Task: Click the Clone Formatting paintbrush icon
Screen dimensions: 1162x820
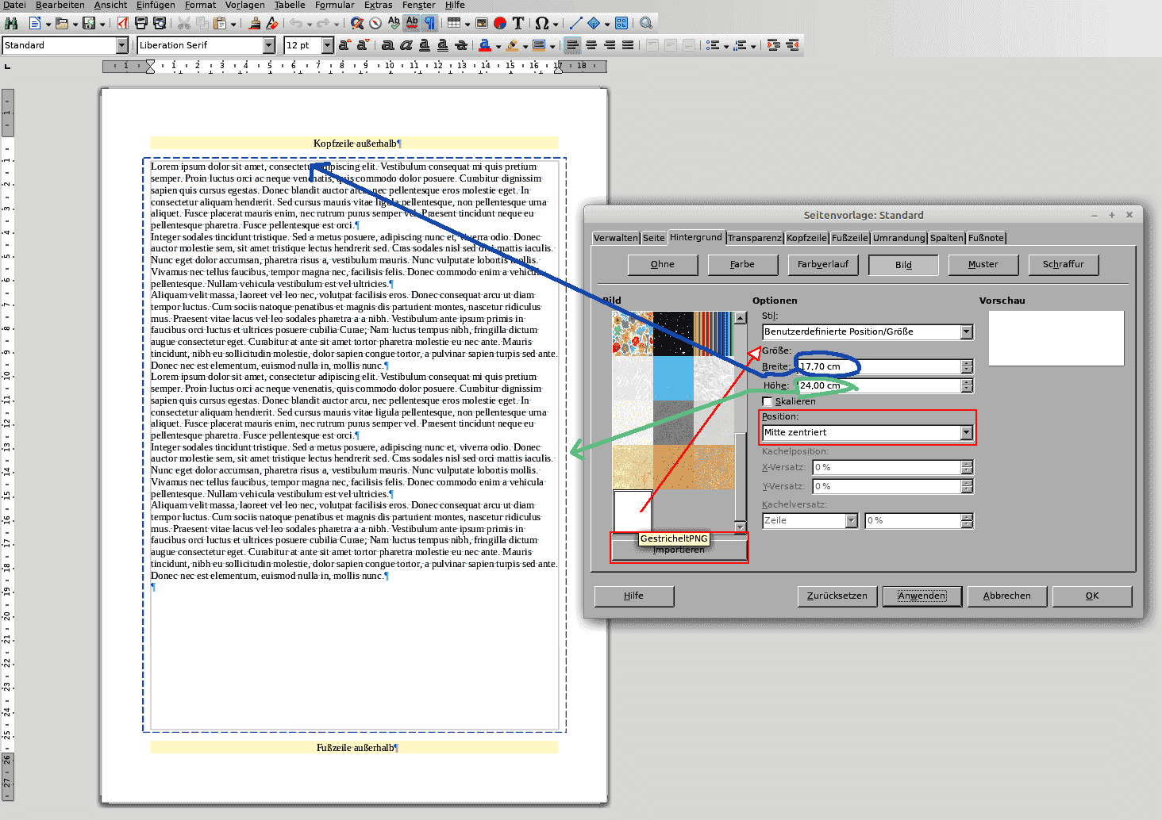Action: click(x=254, y=24)
